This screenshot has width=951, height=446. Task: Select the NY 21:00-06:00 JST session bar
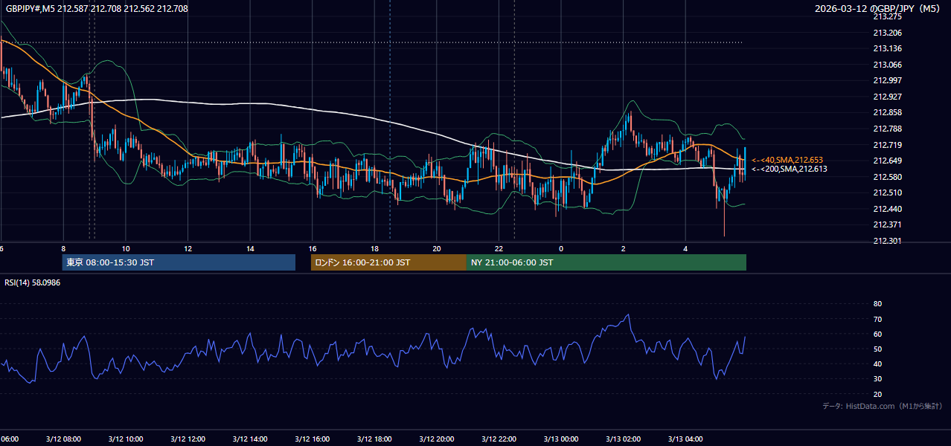click(x=606, y=262)
